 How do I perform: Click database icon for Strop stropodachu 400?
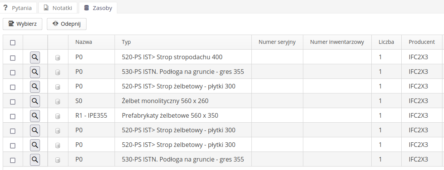click(x=58, y=58)
